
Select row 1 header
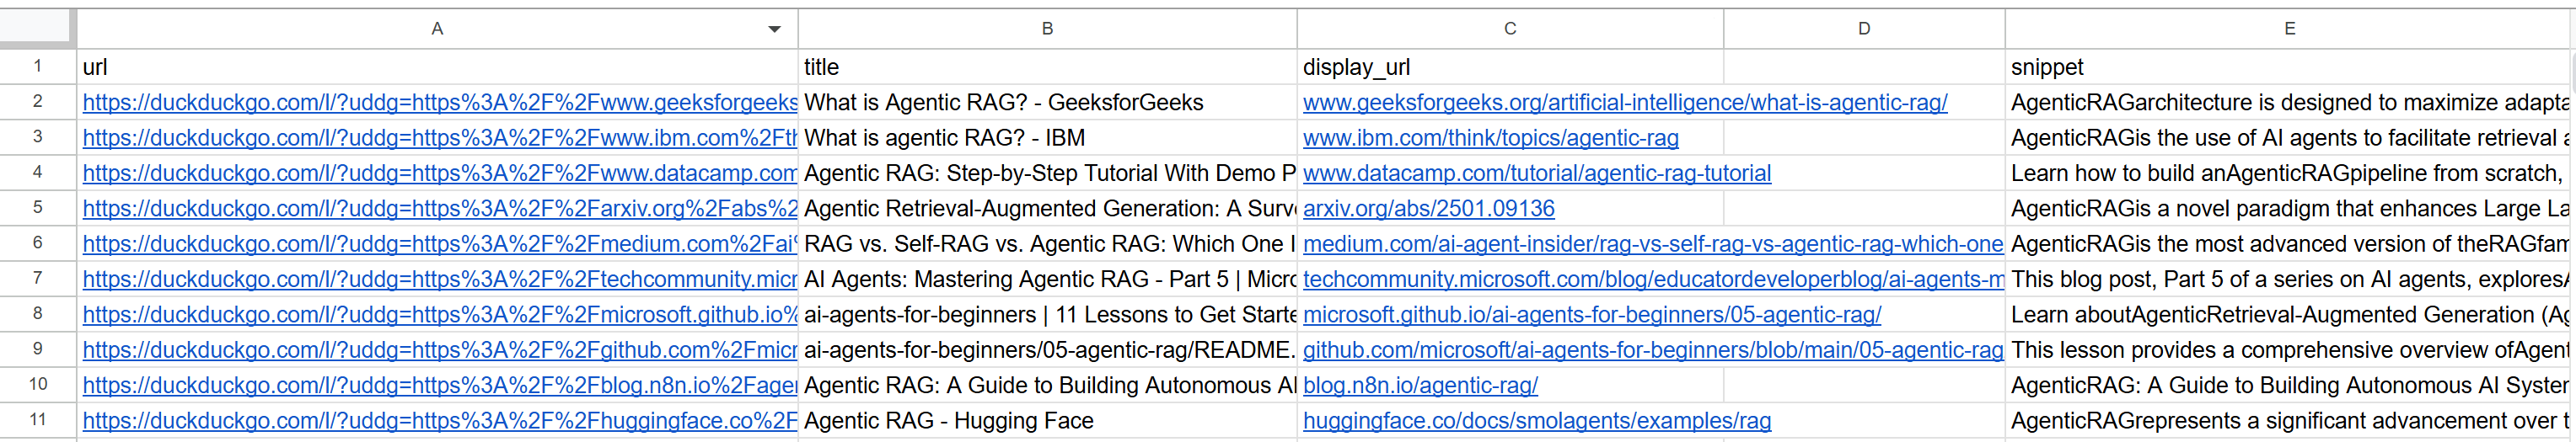(x=37, y=67)
